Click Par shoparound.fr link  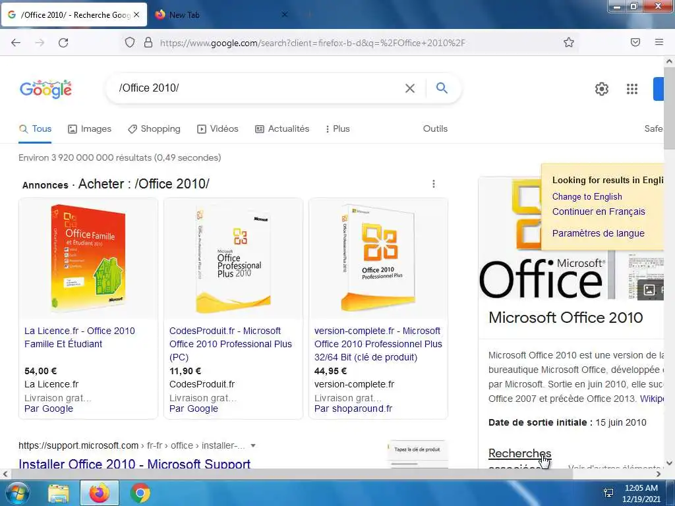pyautogui.click(x=353, y=408)
